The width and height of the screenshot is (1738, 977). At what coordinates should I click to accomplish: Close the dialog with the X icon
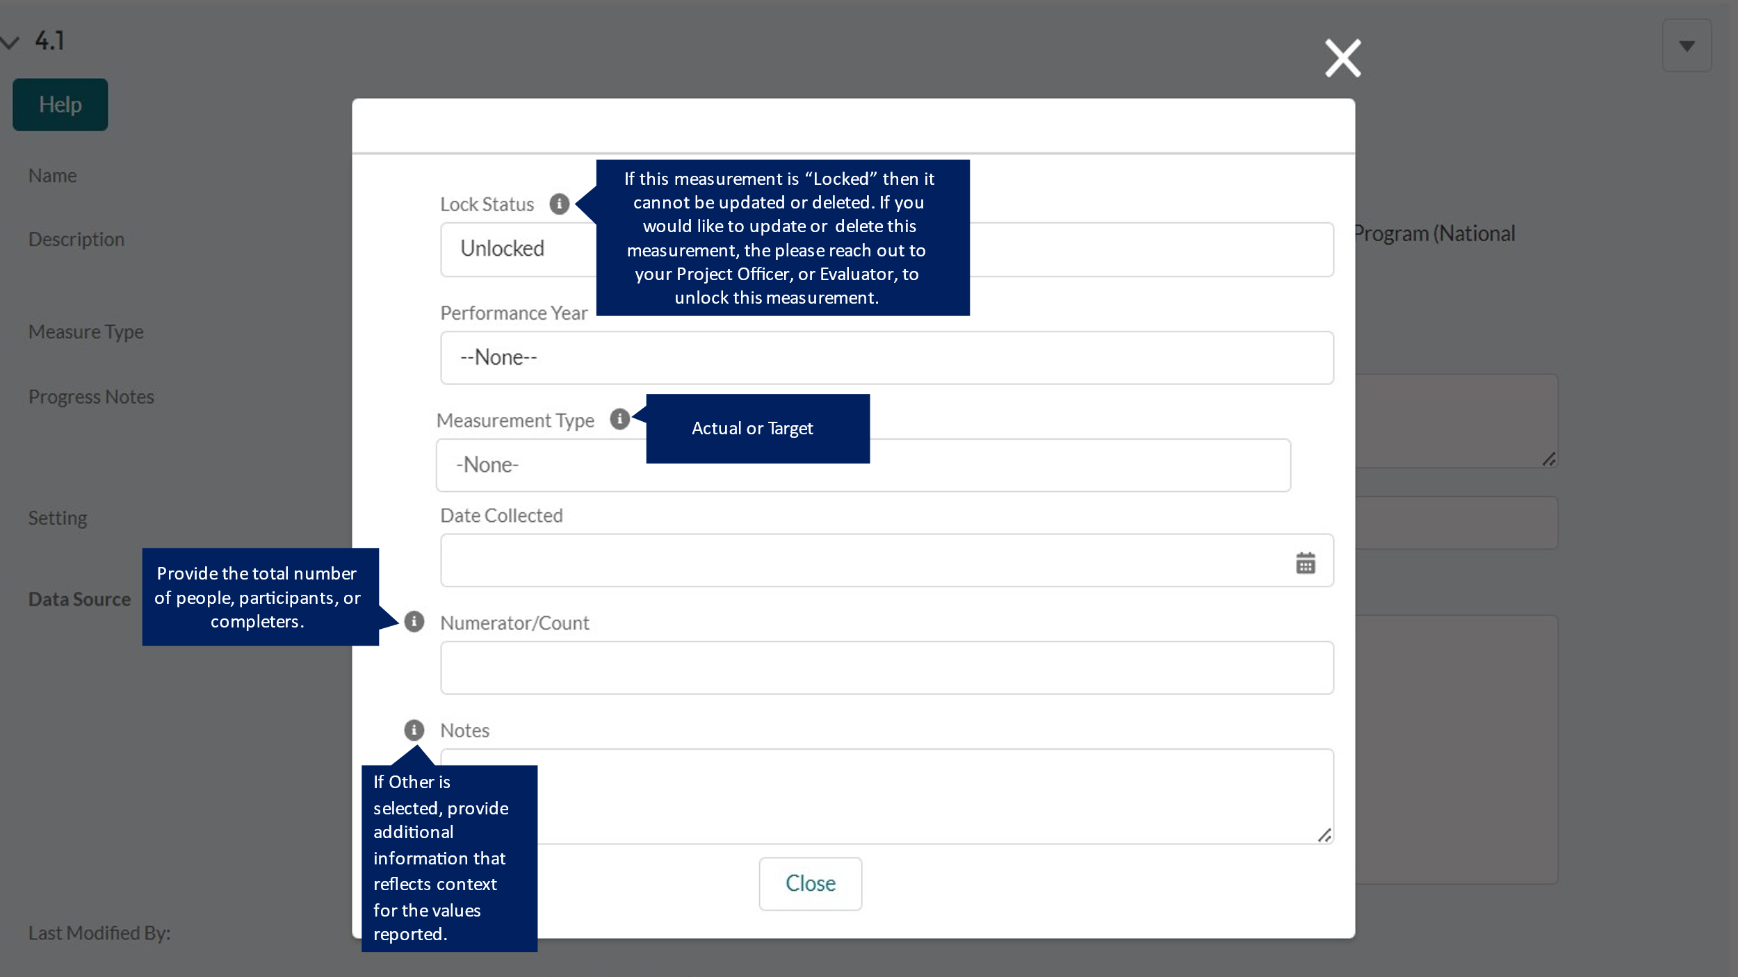click(1342, 58)
